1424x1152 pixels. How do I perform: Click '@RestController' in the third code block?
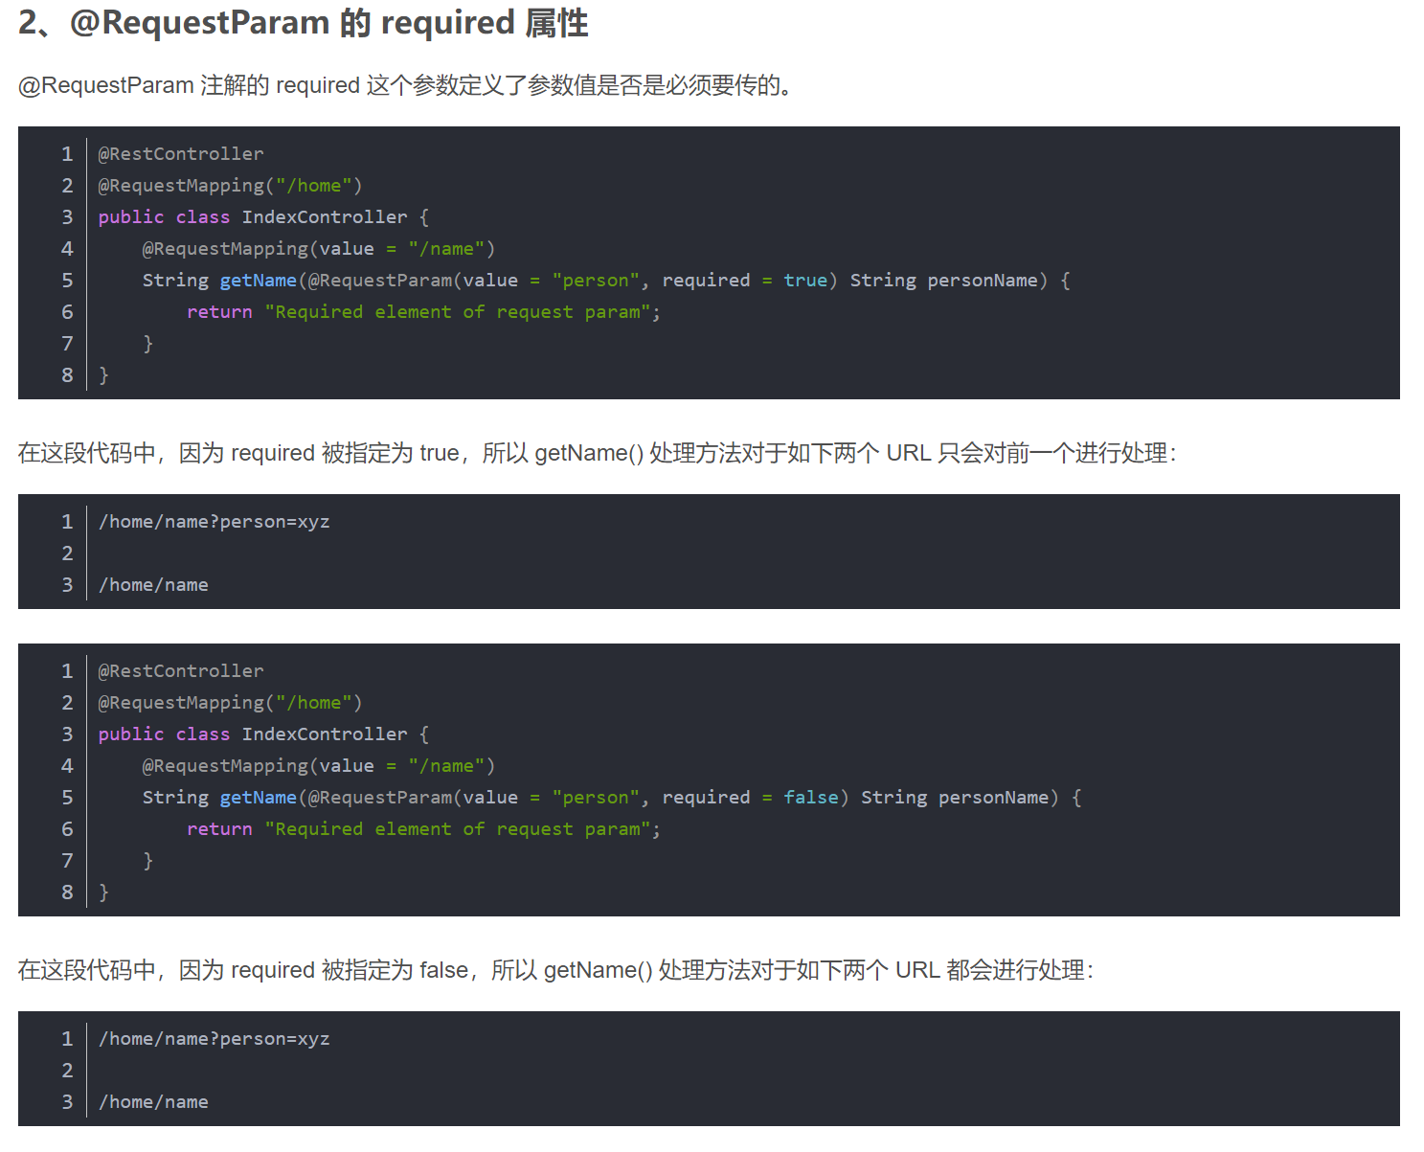[181, 670]
